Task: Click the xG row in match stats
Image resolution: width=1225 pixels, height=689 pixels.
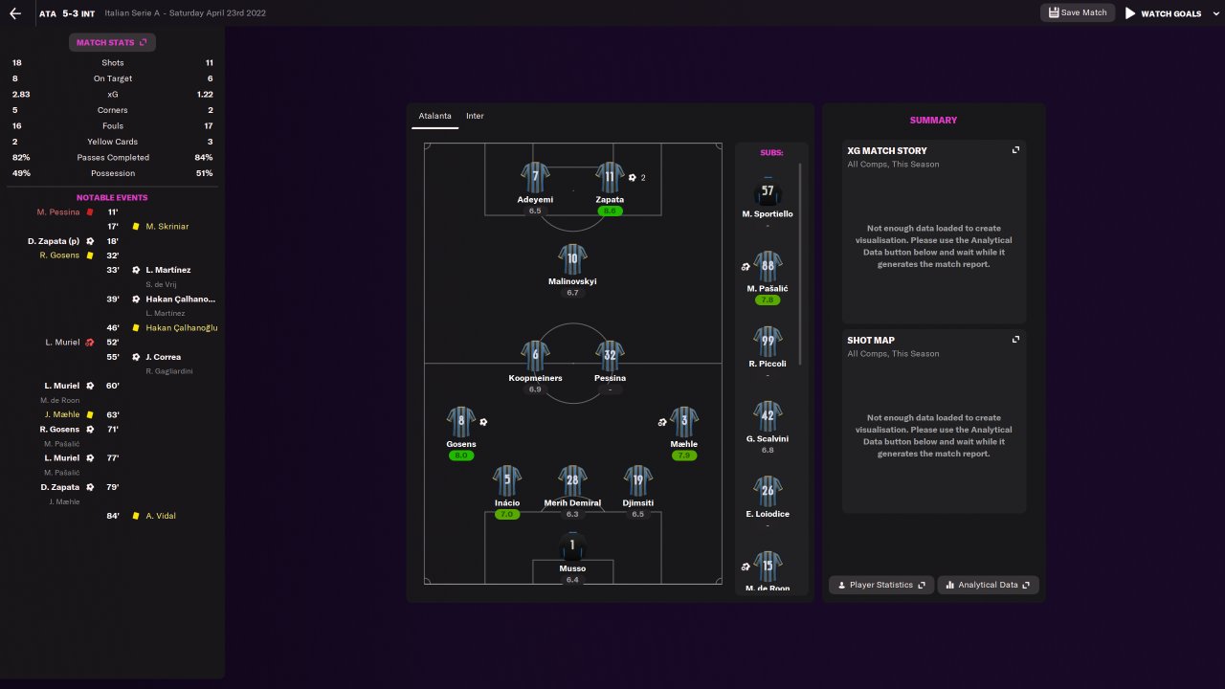Action: [x=113, y=95]
